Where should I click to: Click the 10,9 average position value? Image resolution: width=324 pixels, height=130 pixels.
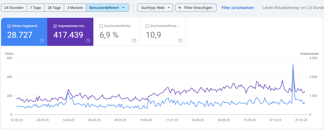pyautogui.click(x=153, y=35)
